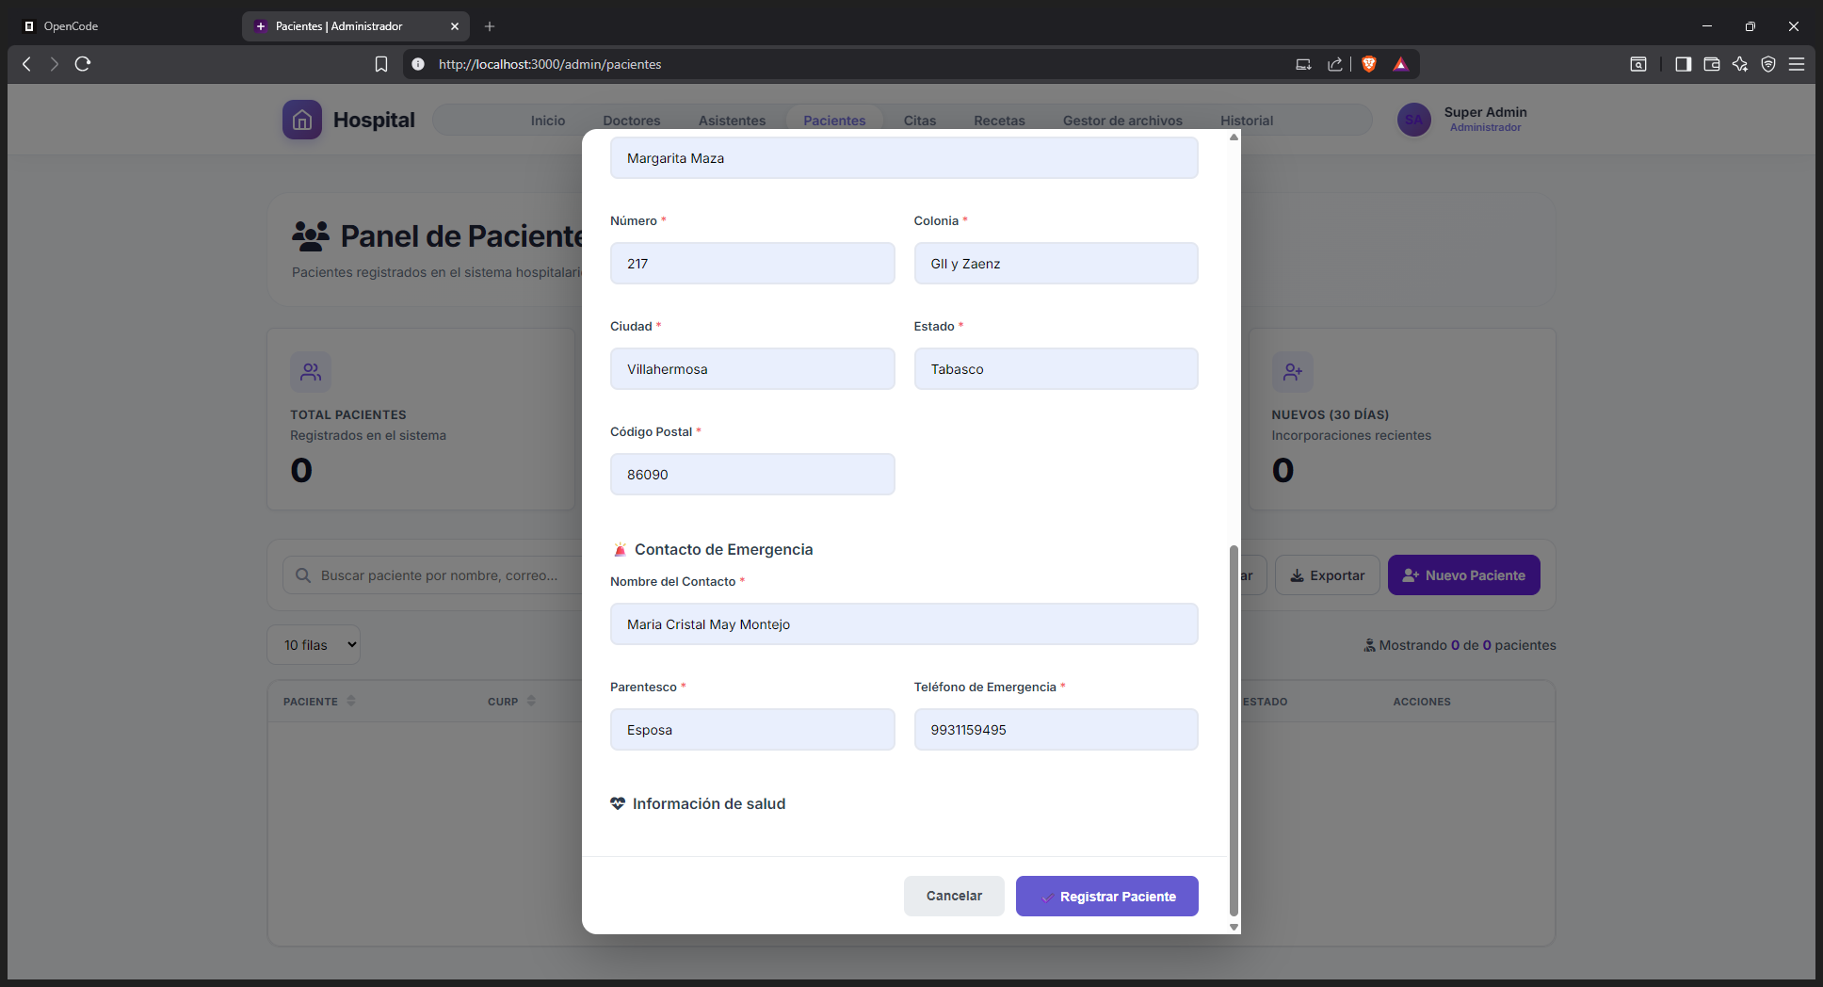Open the Asistentes nav item
Screen dimensions: 1823x987
[733, 121]
